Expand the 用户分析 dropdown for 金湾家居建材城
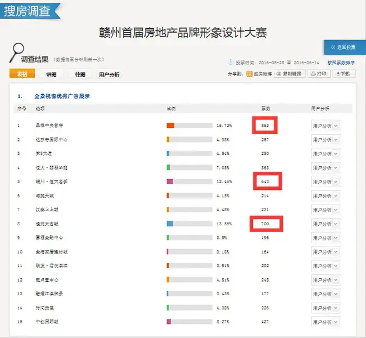 pyautogui.click(x=326, y=252)
